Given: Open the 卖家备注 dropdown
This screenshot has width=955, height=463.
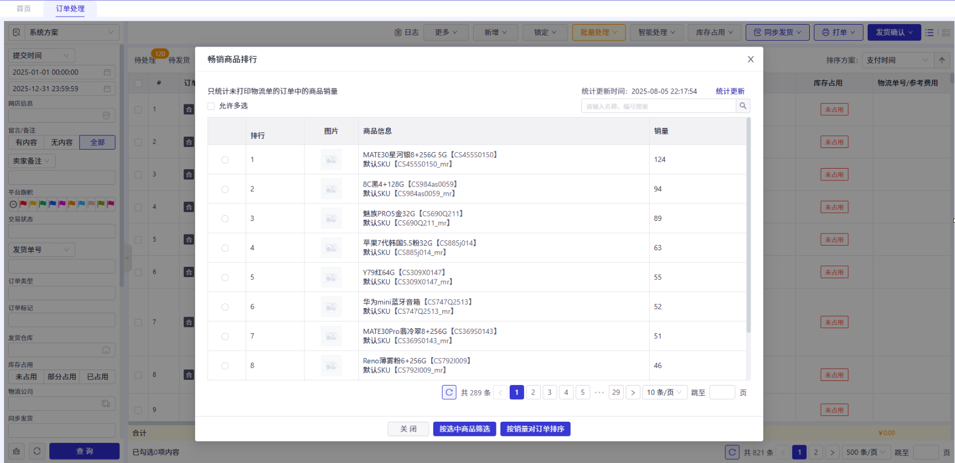Looking at the screenshot, I should 32,161.
